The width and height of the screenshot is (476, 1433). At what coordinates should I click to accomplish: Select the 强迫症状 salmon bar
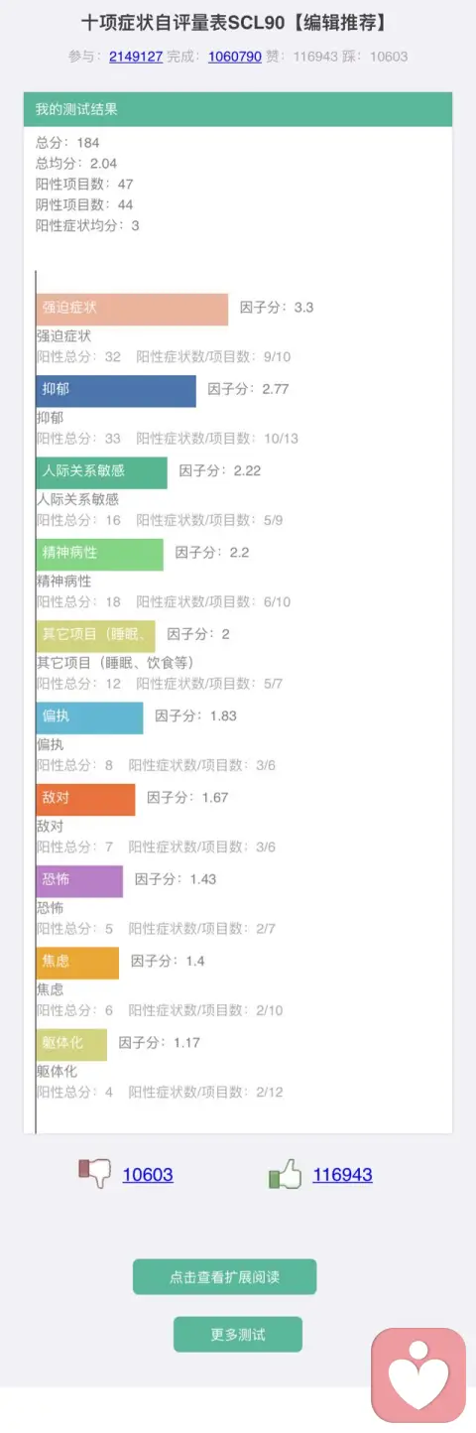pyautogui.click(x=132, y=309)
